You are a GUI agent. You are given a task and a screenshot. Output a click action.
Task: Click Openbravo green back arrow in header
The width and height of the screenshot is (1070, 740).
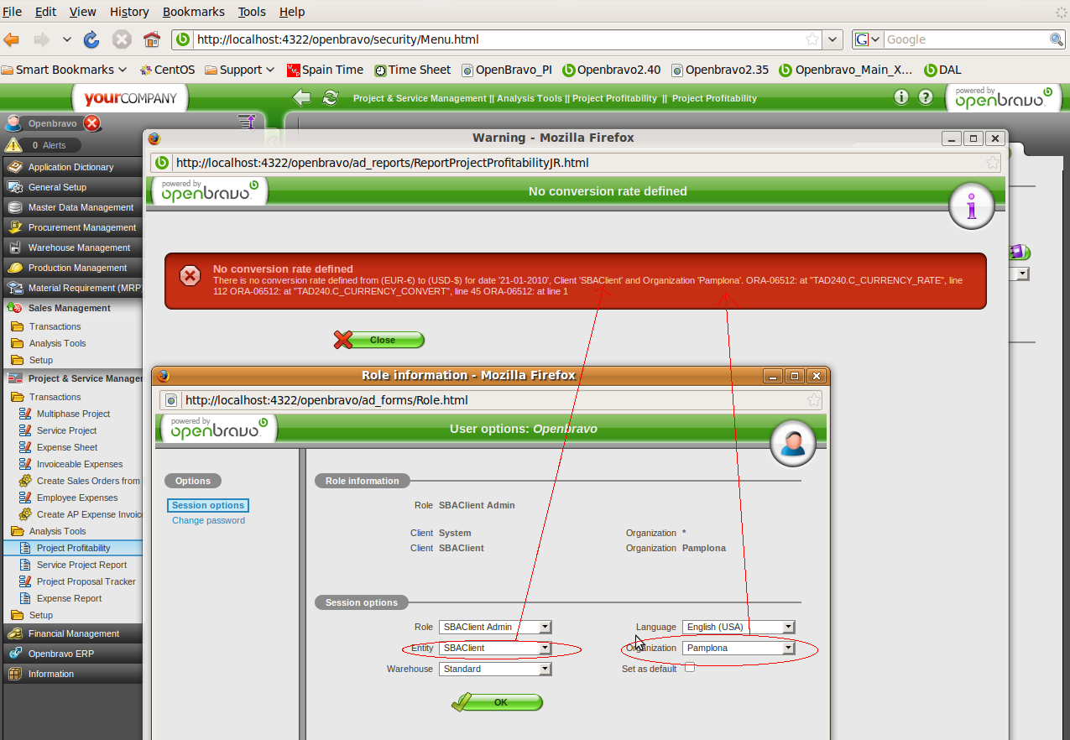point(301,98)
